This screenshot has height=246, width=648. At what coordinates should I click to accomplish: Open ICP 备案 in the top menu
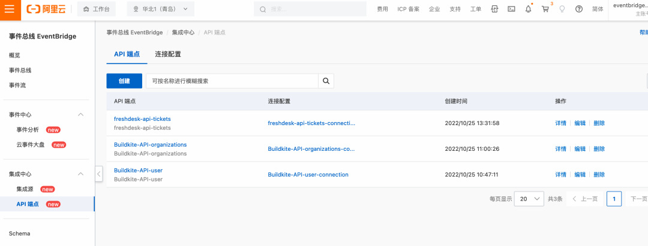click(x=409, y=9)
